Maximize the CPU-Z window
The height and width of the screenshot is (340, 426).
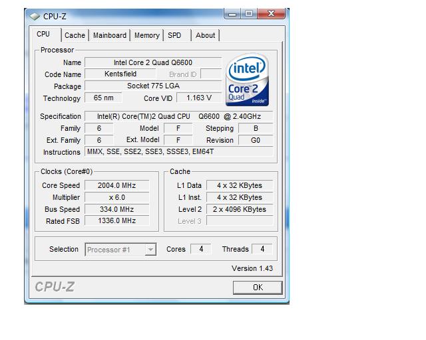(x=248, y=13)
